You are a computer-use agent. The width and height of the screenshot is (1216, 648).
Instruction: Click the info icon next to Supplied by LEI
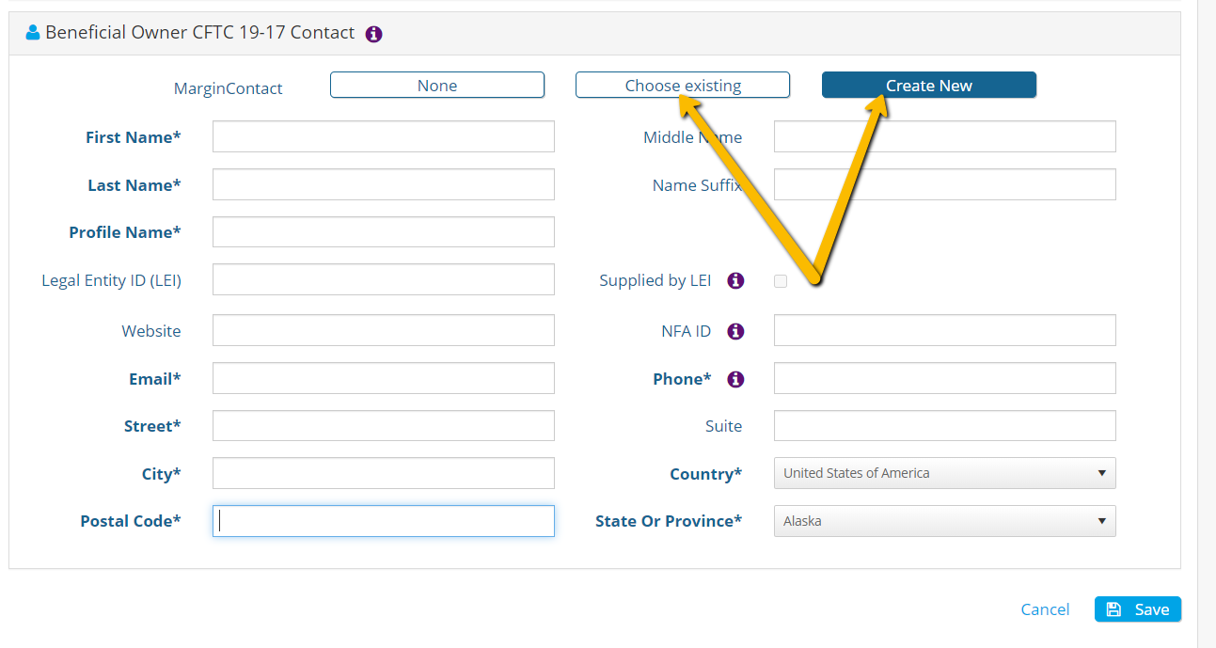[736, 280]
